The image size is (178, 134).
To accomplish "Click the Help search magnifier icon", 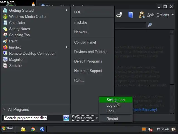I will tap(150, 25).
